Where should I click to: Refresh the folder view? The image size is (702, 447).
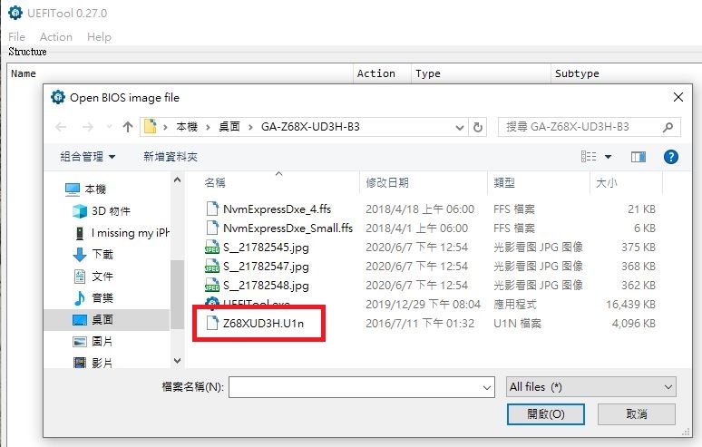(x=478, y=128)
